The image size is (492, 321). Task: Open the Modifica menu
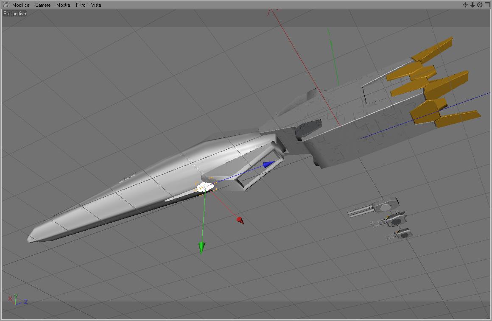point(21,5)
